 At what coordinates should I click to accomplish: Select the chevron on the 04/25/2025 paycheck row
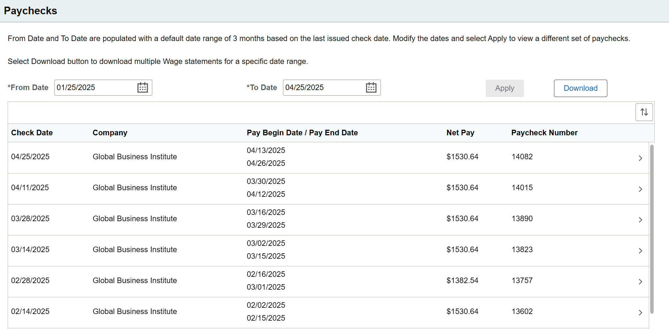(x=640, y=158)
